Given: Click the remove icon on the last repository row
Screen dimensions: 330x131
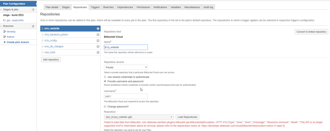Looking at the screenshot, I should pos(98,52).
